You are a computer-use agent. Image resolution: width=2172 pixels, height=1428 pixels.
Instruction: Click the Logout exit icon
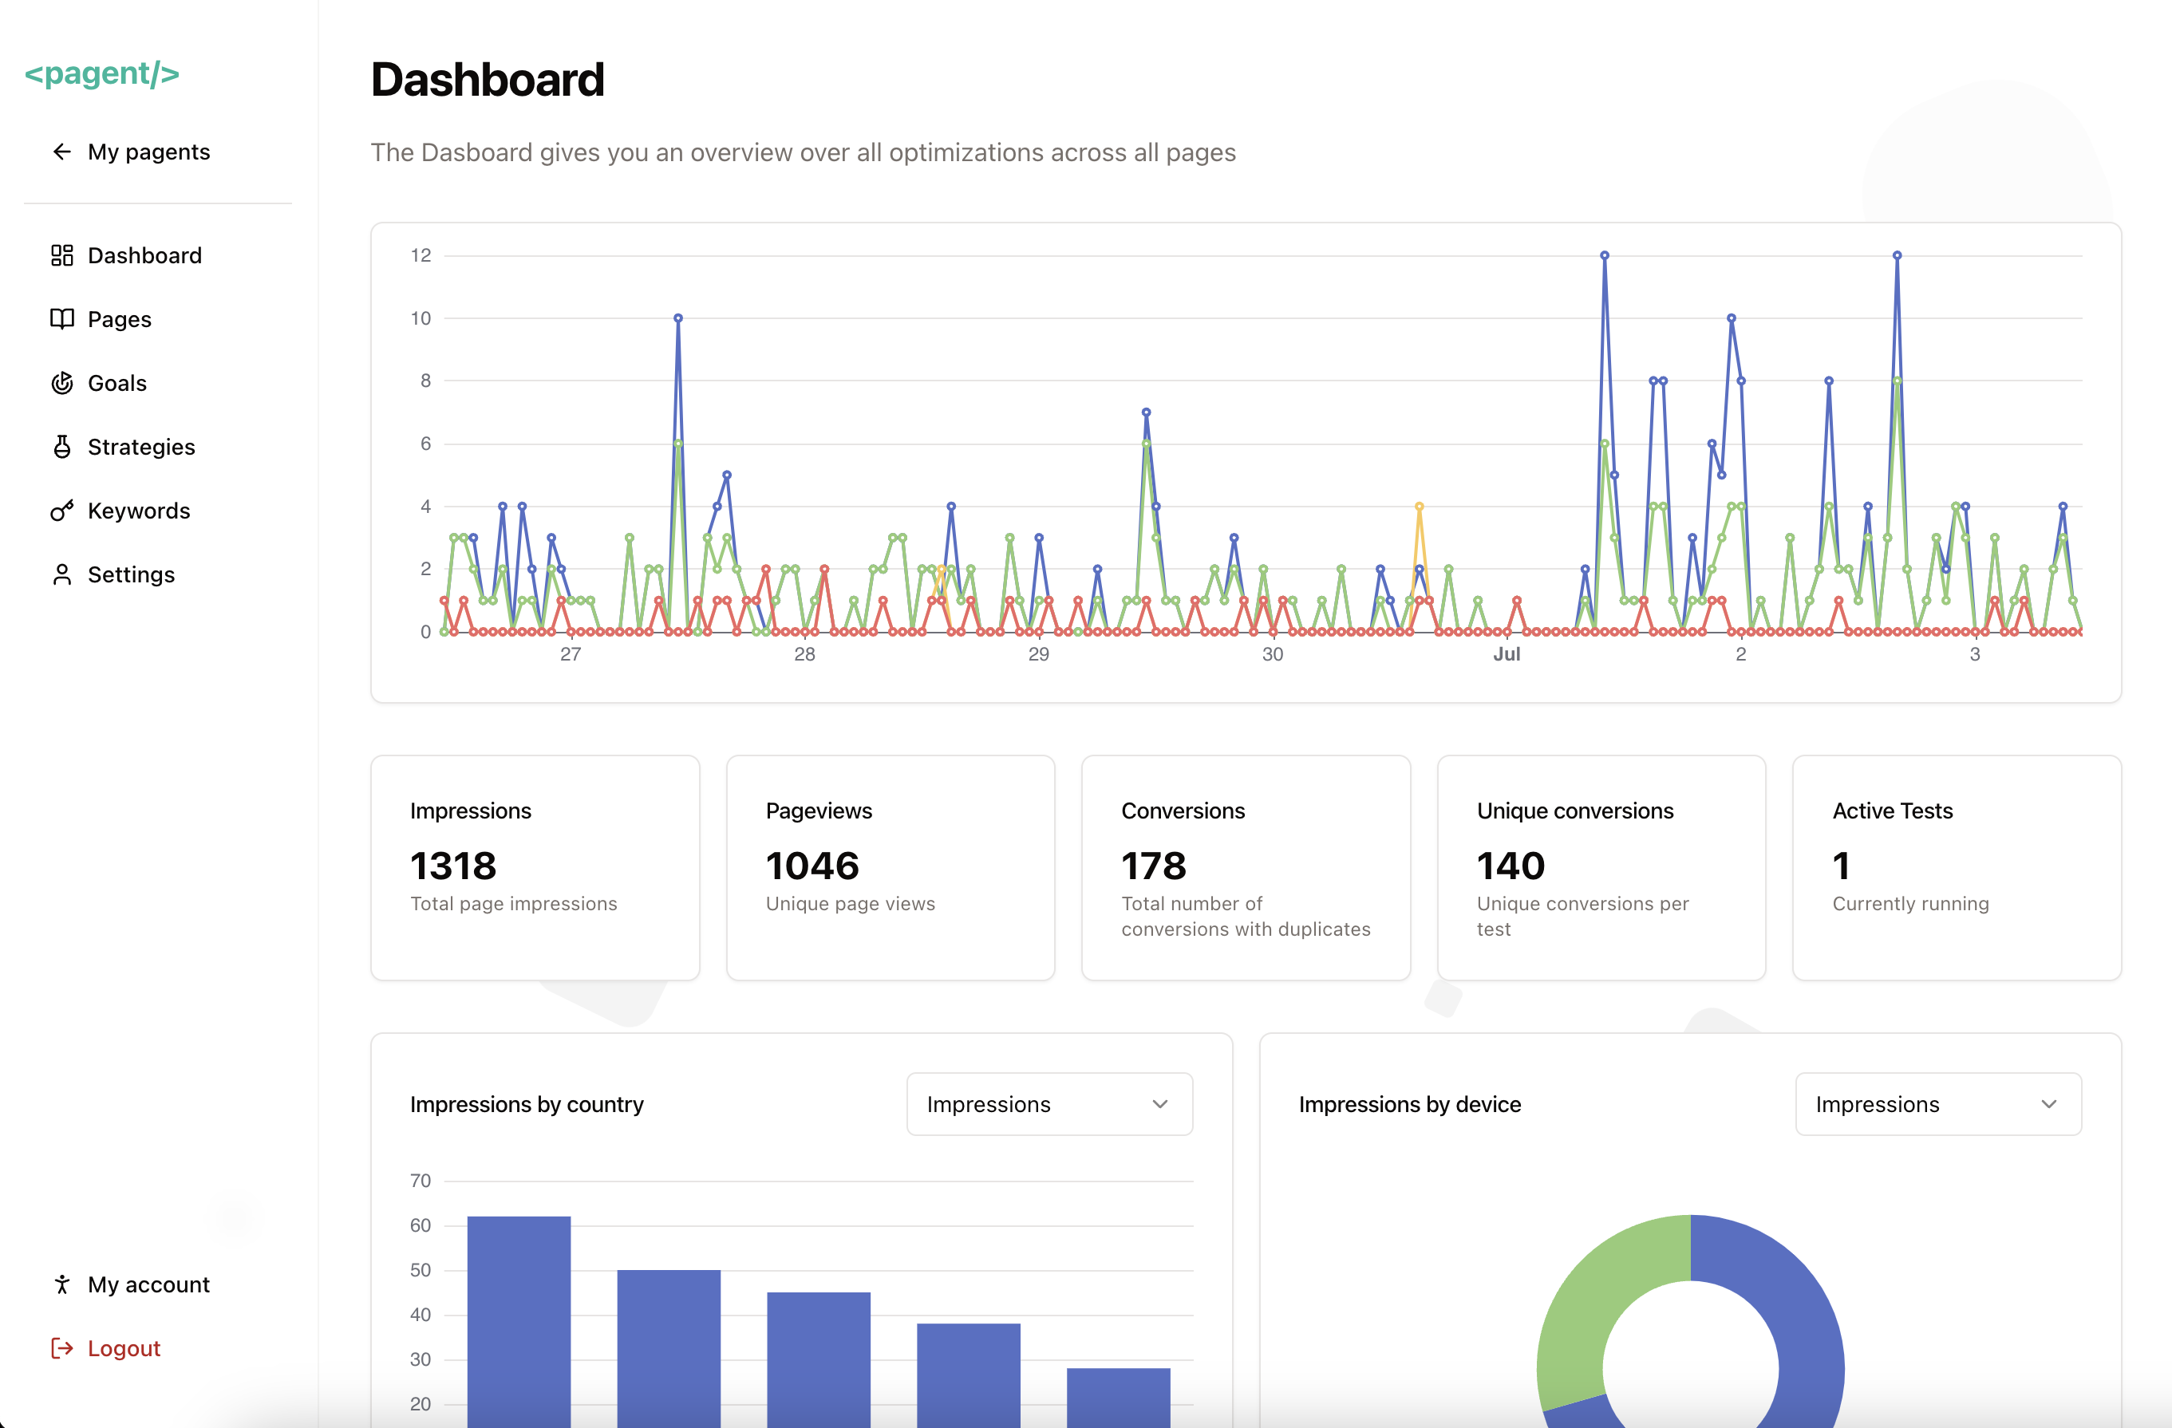click(x=62, y=1348)
